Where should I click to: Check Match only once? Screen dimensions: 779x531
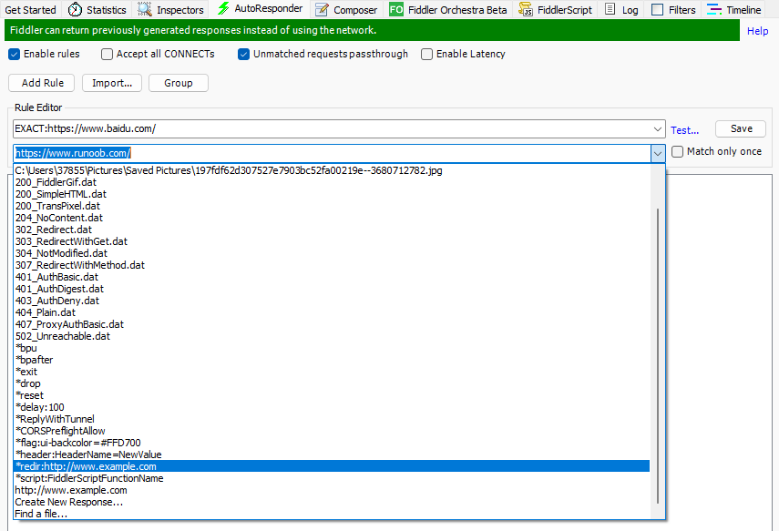click(x=677, y=151)
